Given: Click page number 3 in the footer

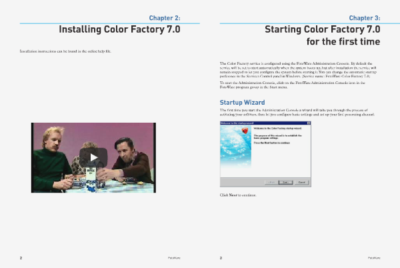Looking at the screenshot, I should 221,258.
